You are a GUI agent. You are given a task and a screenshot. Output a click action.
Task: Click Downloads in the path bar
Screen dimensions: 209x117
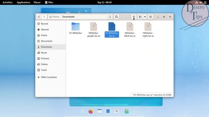69,17
